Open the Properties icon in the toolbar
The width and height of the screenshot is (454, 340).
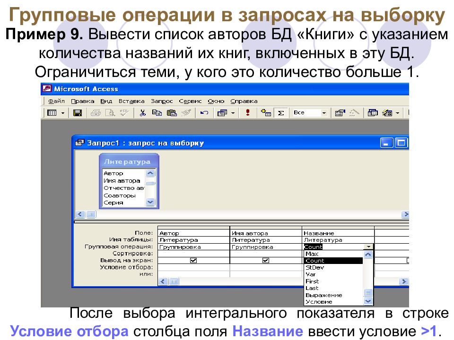tap(339, 113)
